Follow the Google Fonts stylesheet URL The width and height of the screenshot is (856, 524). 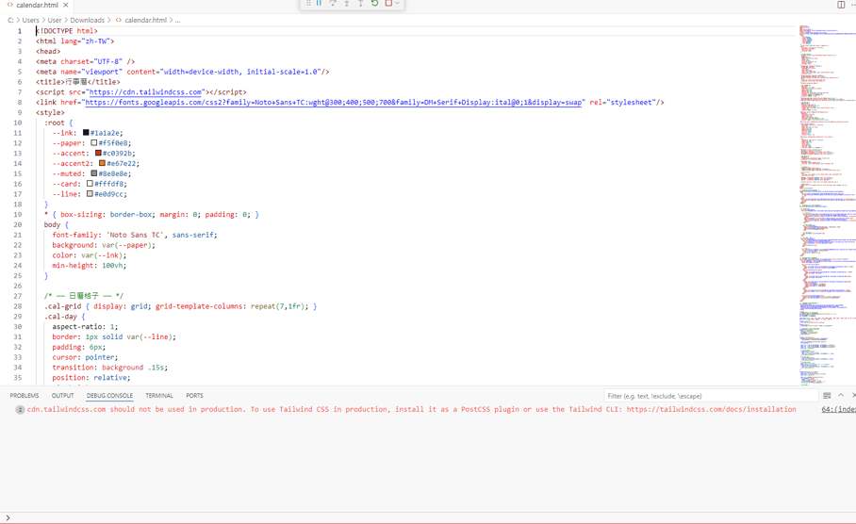[334, 103]
